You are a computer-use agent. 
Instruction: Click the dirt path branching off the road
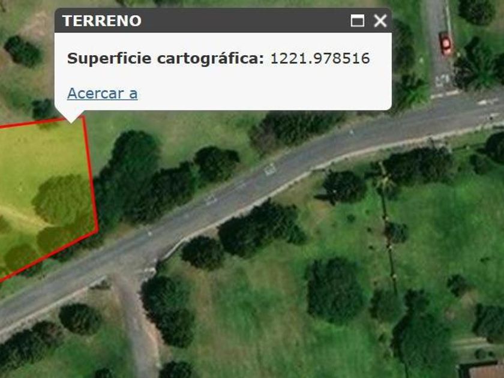pyautogui.click(x=138, y=325)
